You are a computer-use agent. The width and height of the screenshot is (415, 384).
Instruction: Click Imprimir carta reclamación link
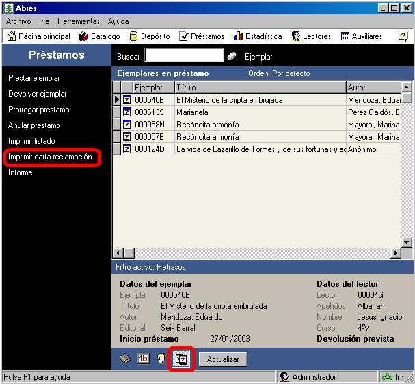50,157
